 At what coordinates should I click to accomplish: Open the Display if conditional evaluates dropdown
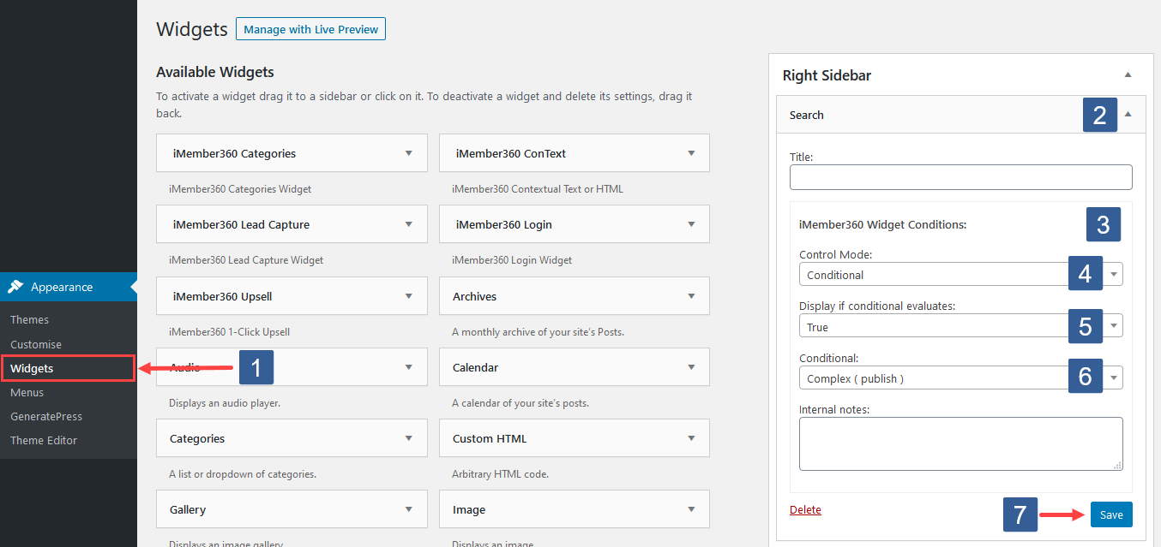1113,326
